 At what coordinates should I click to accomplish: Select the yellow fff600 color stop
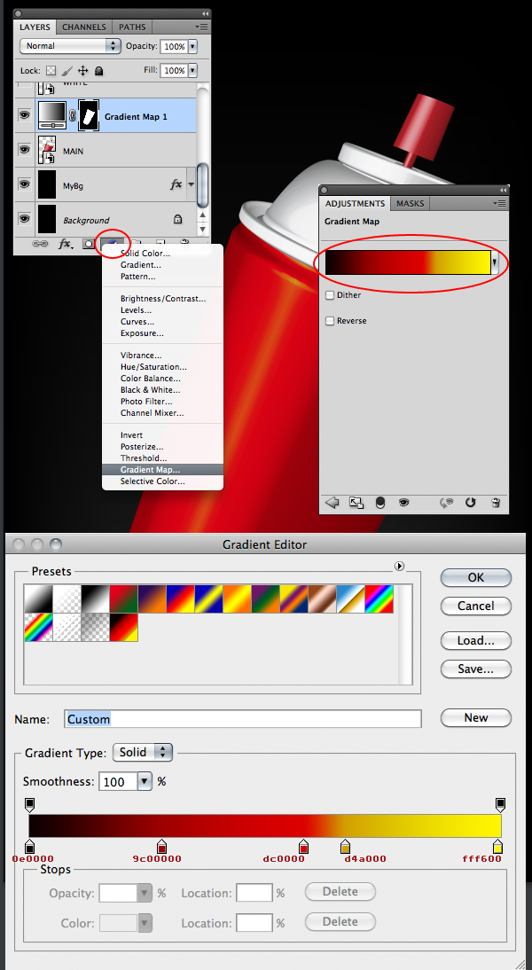coord(497,848)
